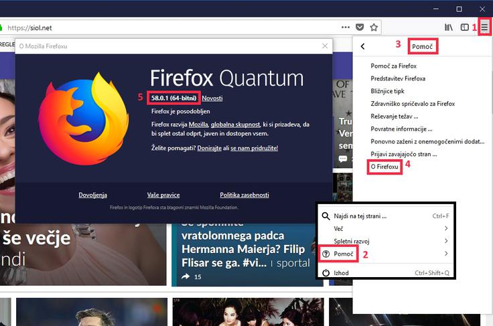Select Pomoč za Firefox menu entry
Viewport: 493px width, 326px height.
[394, 66]
